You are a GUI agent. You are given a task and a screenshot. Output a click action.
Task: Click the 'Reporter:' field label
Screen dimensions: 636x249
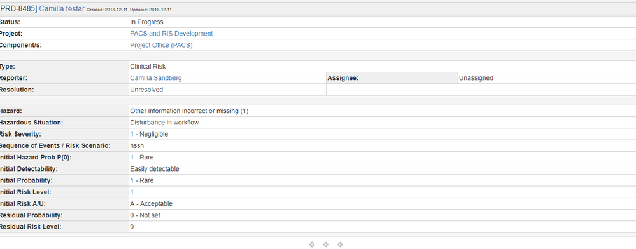[13, 78]
